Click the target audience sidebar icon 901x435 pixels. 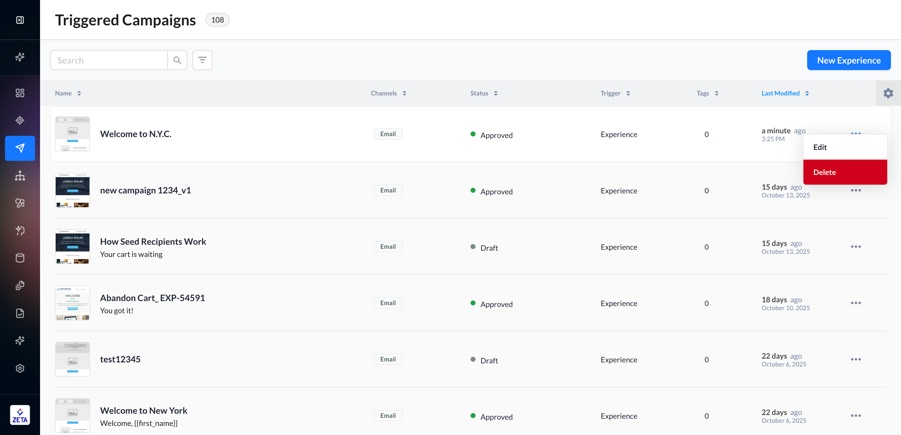pyautogui.click(x=20, y=120)
